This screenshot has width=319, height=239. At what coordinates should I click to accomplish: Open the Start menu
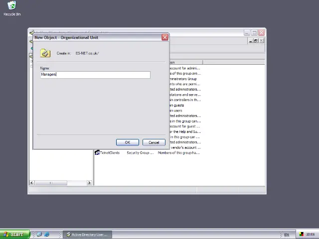point(14,235)
